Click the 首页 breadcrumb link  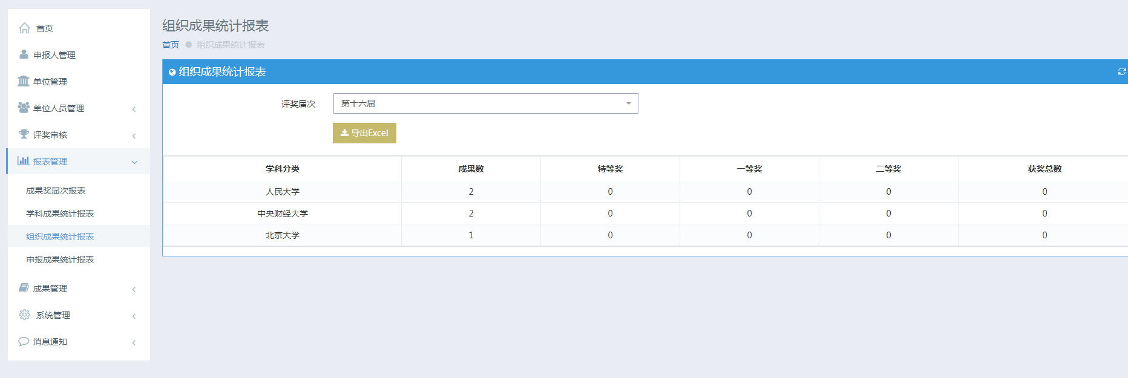click(x=171, y=45)
